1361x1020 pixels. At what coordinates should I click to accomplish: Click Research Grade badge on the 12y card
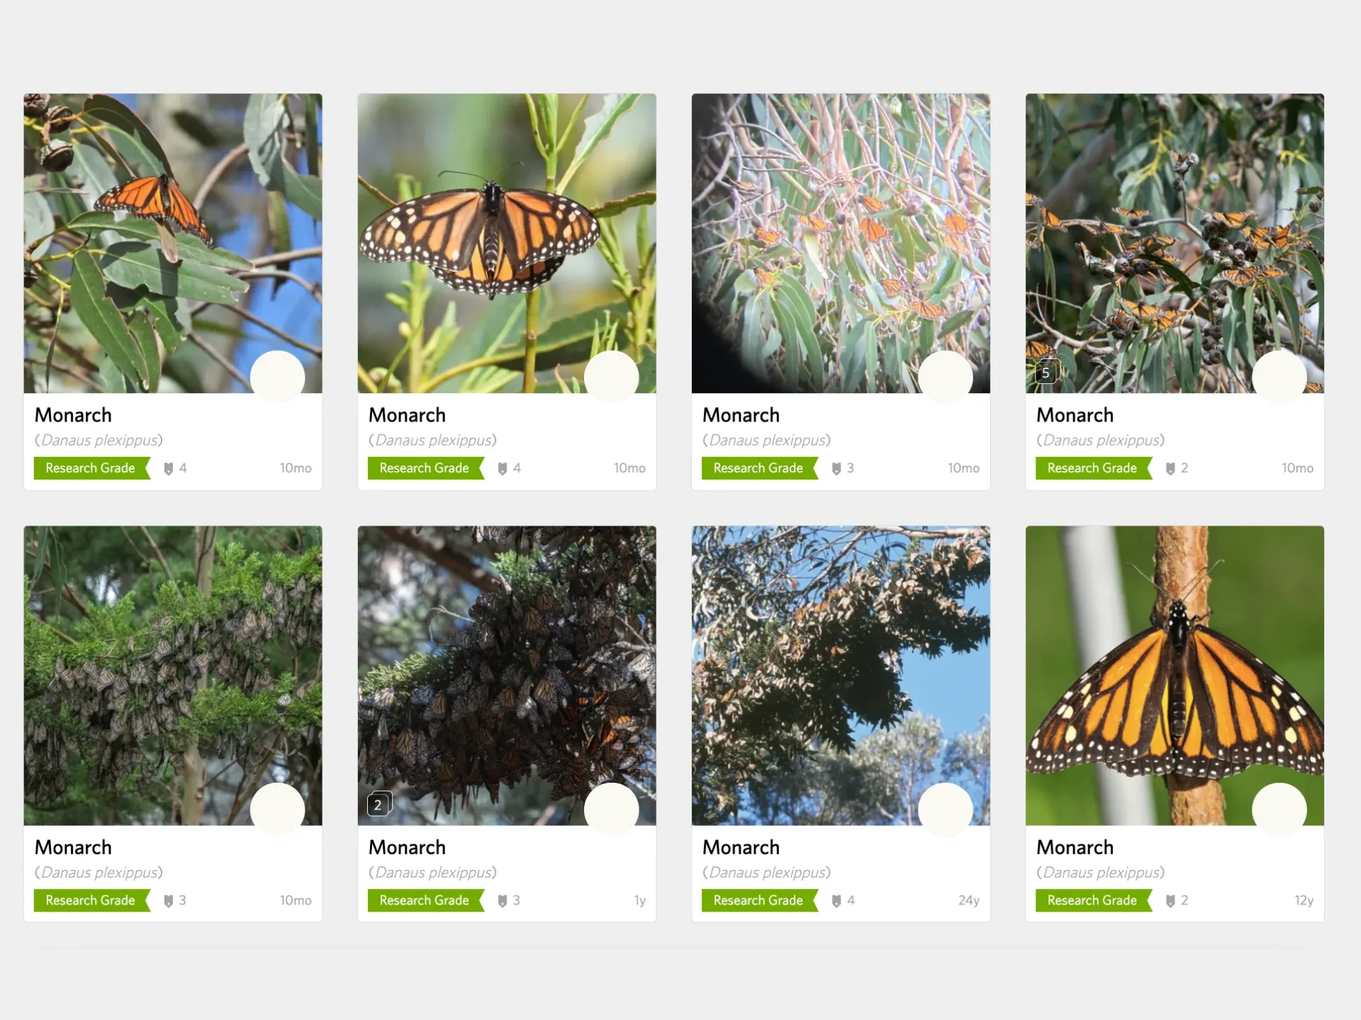tap(1094, 900)
